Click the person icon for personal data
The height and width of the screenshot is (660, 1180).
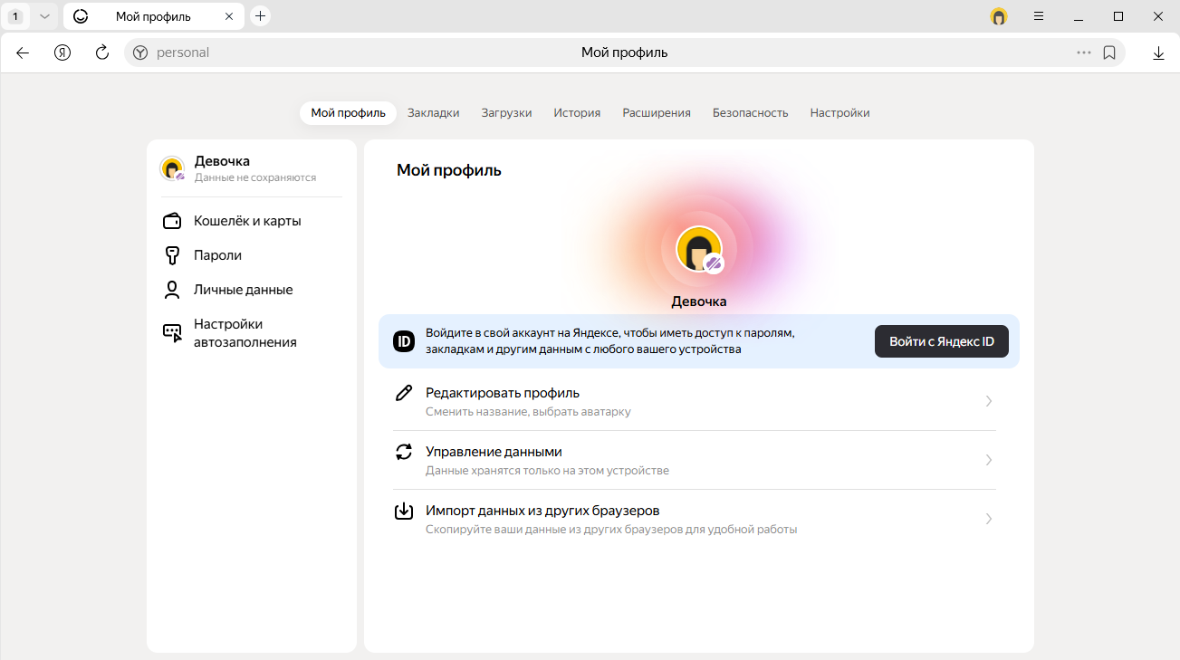pyautogui.click(x=172, y=290)
